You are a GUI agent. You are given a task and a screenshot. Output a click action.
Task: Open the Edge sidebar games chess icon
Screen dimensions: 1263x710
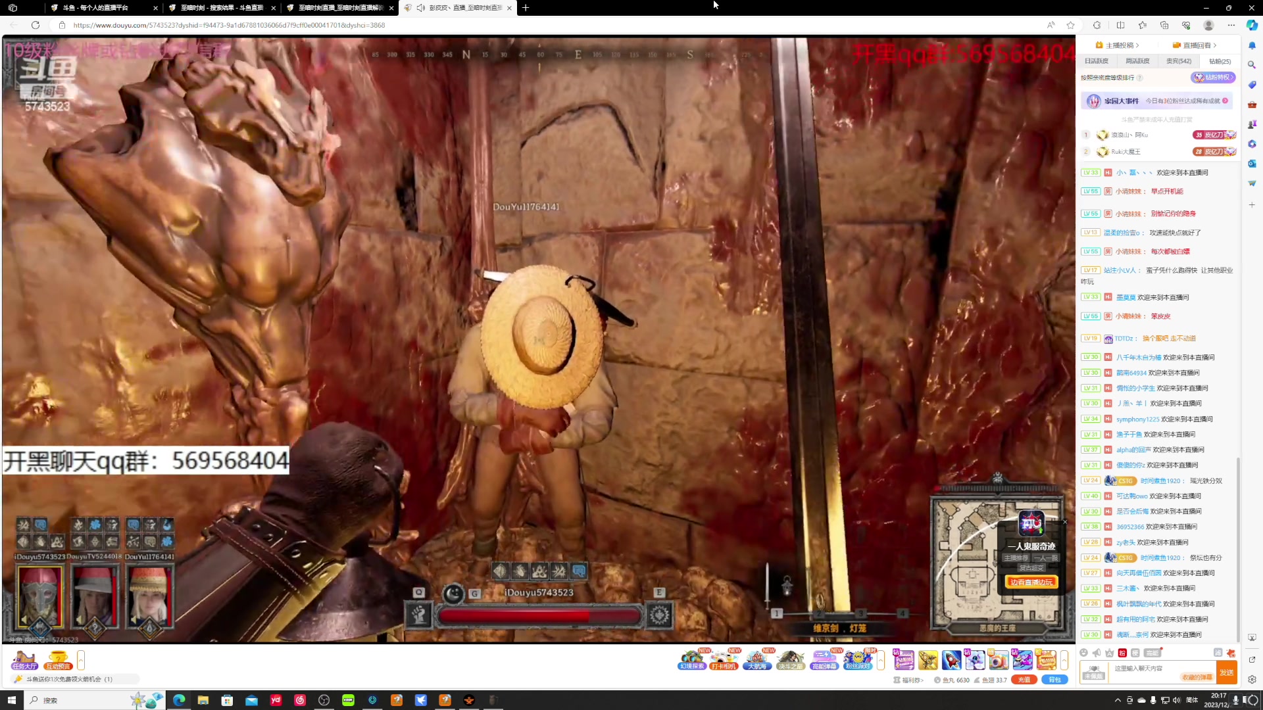[x=1252, y=124]
